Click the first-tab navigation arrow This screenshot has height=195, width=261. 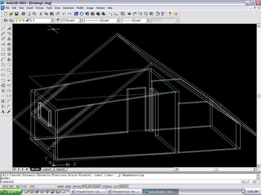(x=14, y=169)
